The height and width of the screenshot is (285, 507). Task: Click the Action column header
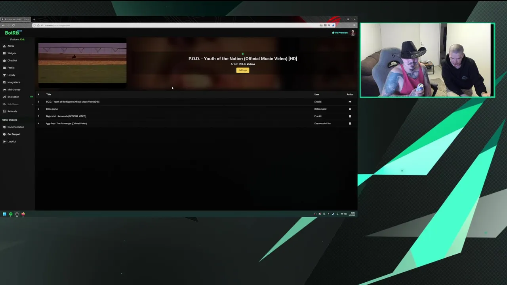tap(350, 95)
